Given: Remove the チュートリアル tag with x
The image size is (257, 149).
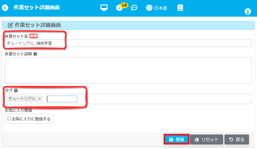Looking at the screenshot, I should tap(39, 99).
